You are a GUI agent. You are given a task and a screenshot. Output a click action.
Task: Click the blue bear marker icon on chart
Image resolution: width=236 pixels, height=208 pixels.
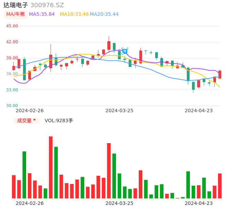(x=125, y=51)
